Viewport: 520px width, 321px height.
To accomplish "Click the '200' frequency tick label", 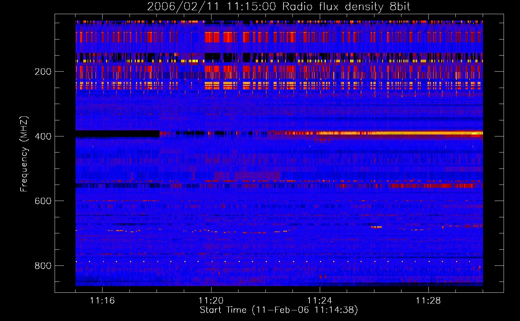I will [43, 72].
